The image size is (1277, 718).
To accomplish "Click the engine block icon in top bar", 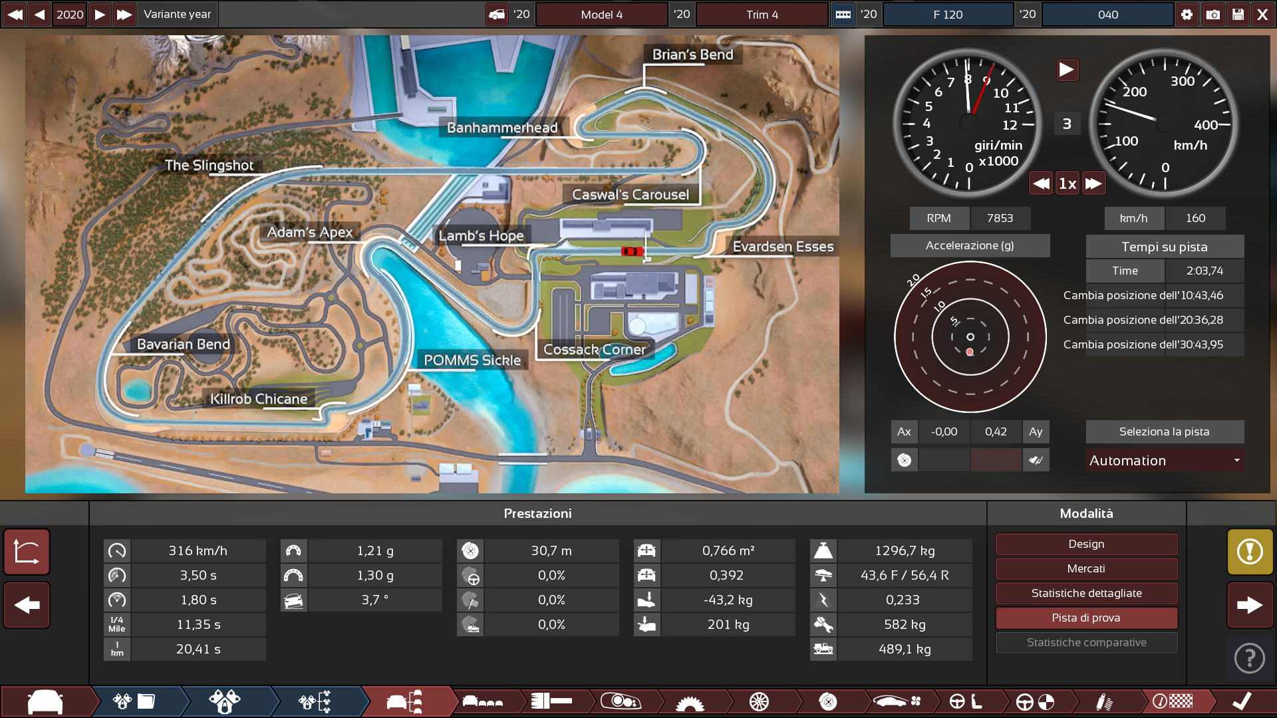I will pos(843,14).
